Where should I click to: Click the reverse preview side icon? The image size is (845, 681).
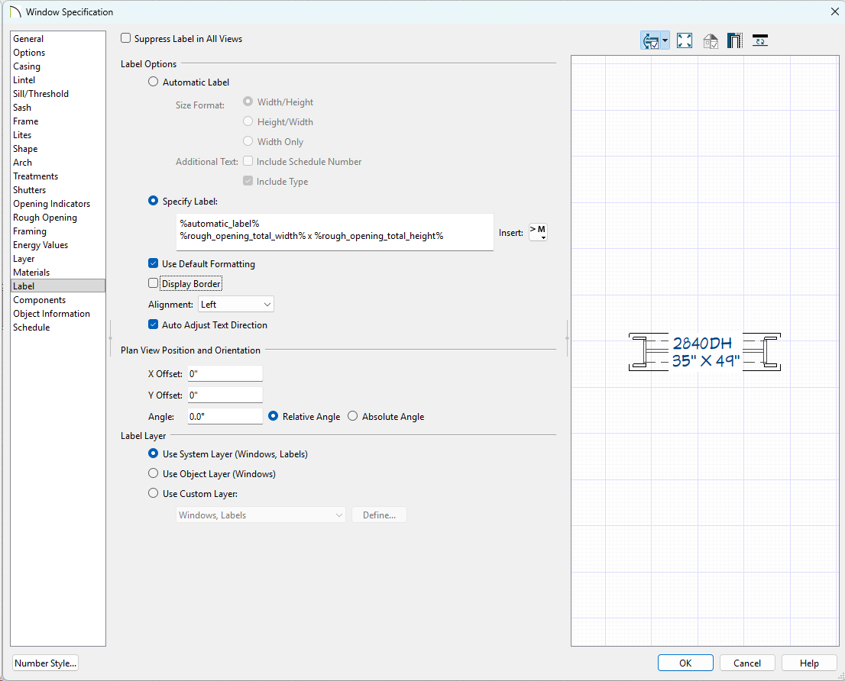(x=760, y=41)
